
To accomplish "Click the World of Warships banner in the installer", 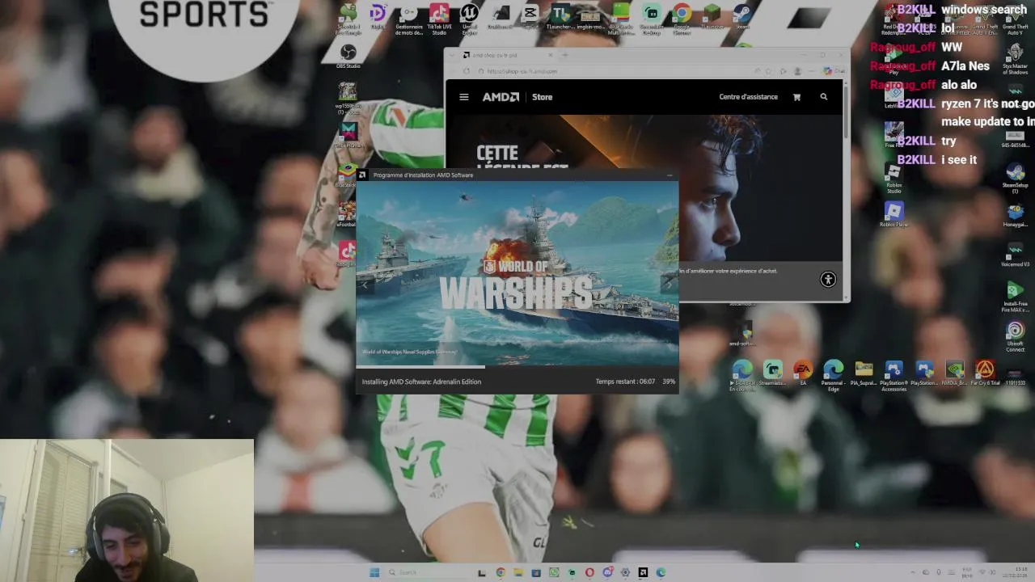I will click(x=517, y=273).
